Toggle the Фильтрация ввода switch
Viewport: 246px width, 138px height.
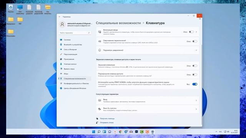click(x=191, y=32)
